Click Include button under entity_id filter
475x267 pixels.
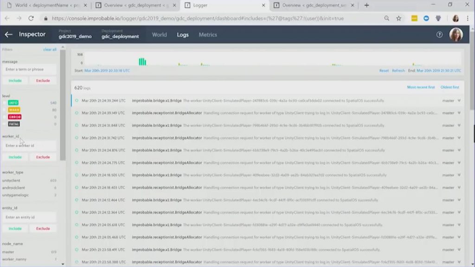15,228
